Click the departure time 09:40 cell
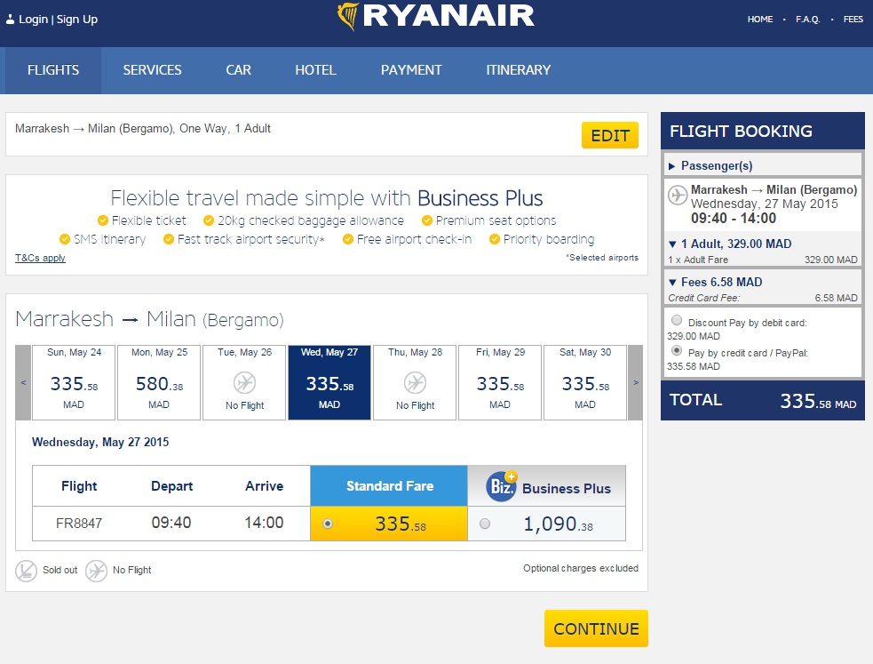The width and height of the screenshot is (873, 664). tap(171, 523)
